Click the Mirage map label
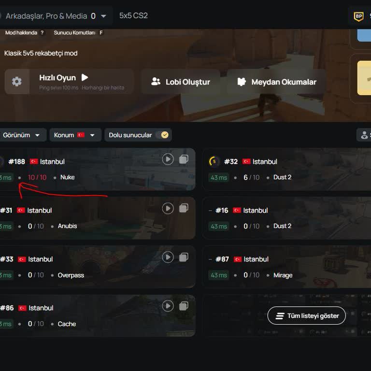 [x=283, y=275]
